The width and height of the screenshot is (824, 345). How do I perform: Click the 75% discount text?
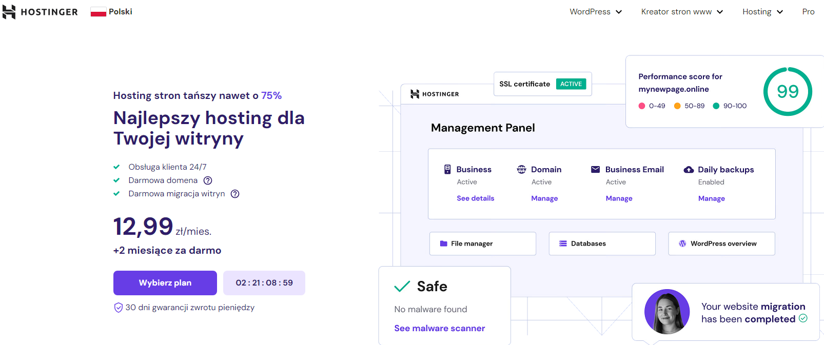click(271, 95)
